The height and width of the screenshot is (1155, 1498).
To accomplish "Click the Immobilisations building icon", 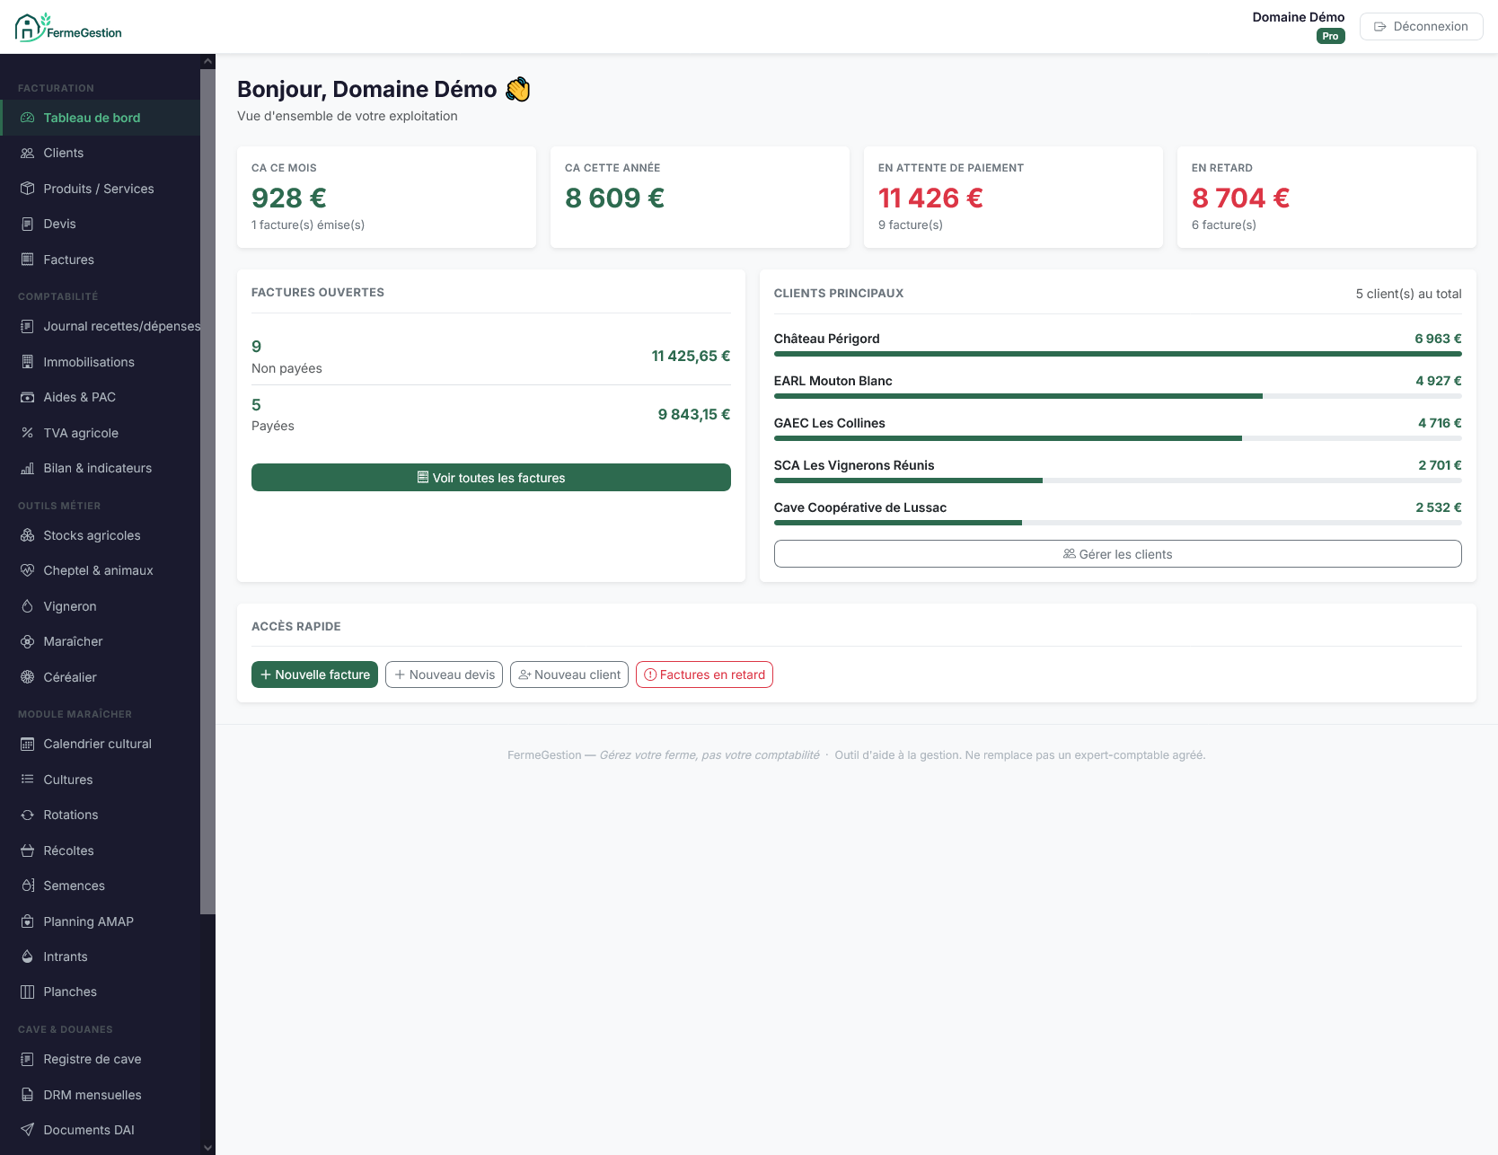I will (x=27, y=362).
